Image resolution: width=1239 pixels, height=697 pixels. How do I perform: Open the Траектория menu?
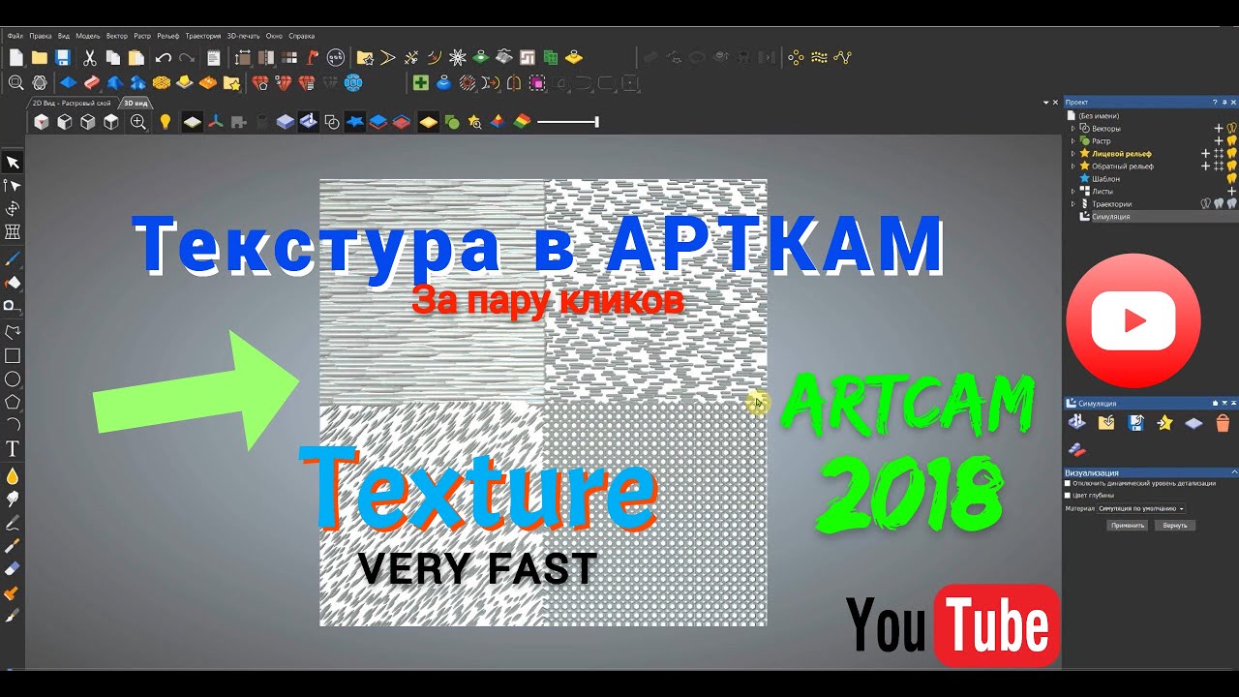pos(203,36)
